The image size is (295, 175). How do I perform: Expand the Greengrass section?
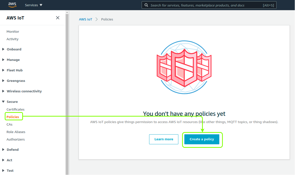click(x=13, y=81)
